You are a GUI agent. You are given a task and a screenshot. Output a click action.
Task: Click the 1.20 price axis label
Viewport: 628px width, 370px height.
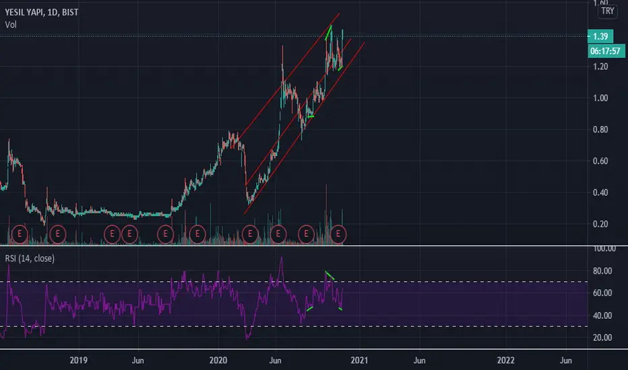pyautogui.click(x=600, y=67)
